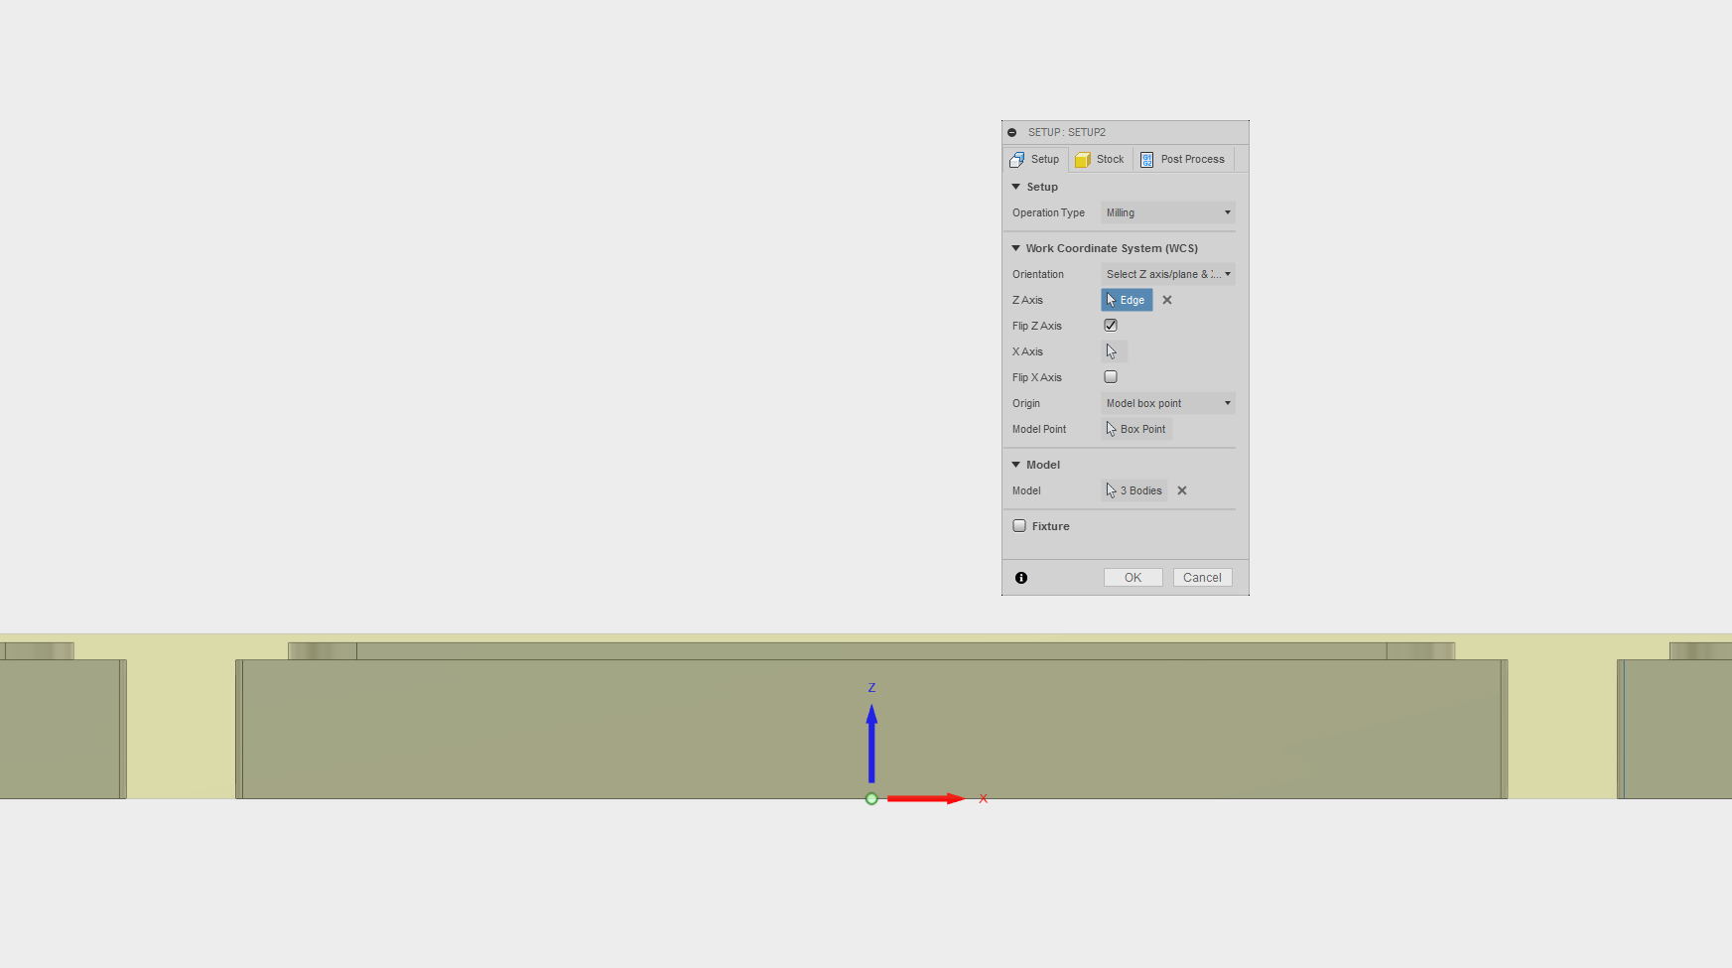Enable the Flip X Axis checkbox
This screenshot has width=1732, height=968.
tap(1111, 376)
